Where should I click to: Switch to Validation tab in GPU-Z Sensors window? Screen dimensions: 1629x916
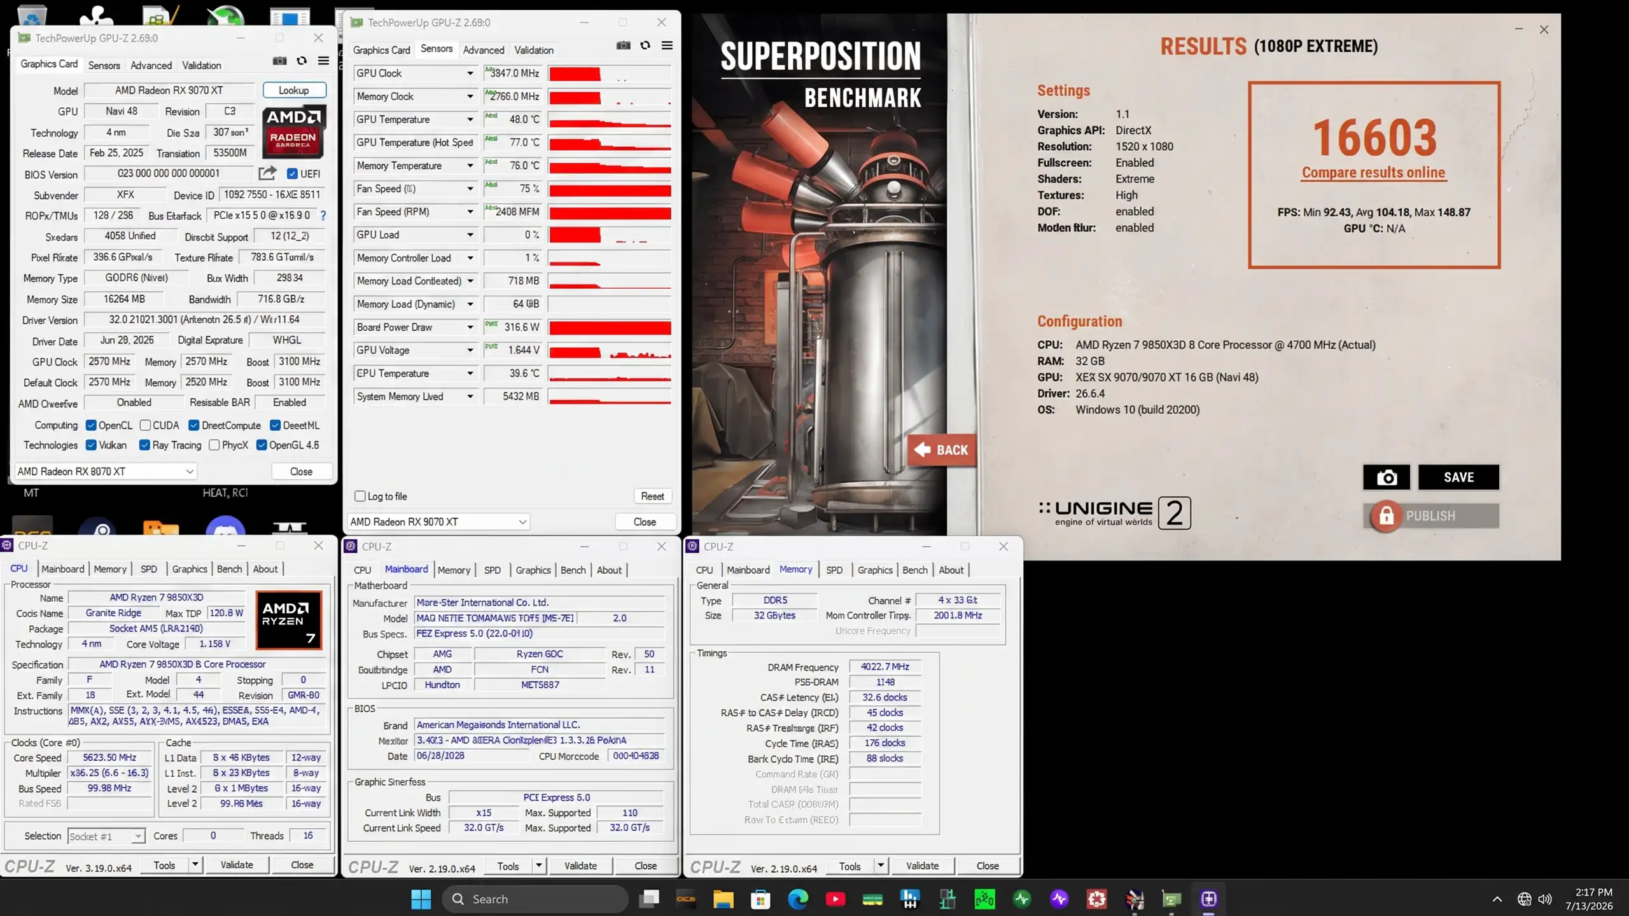click(533, 50)
